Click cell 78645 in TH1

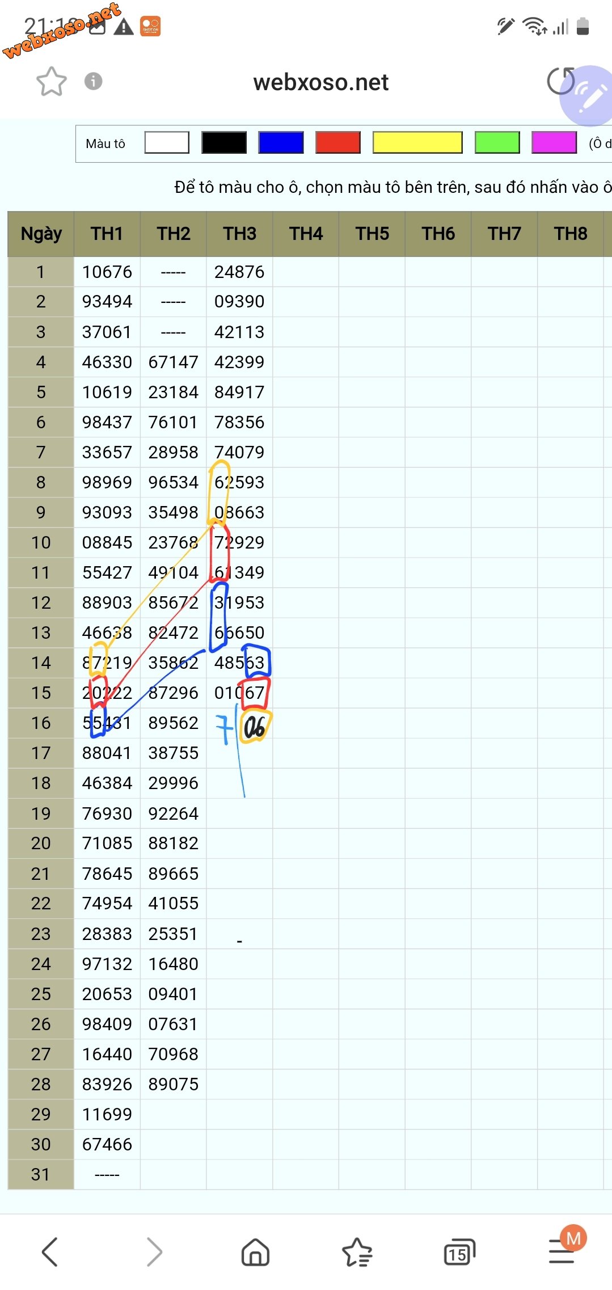click(107, 874)
